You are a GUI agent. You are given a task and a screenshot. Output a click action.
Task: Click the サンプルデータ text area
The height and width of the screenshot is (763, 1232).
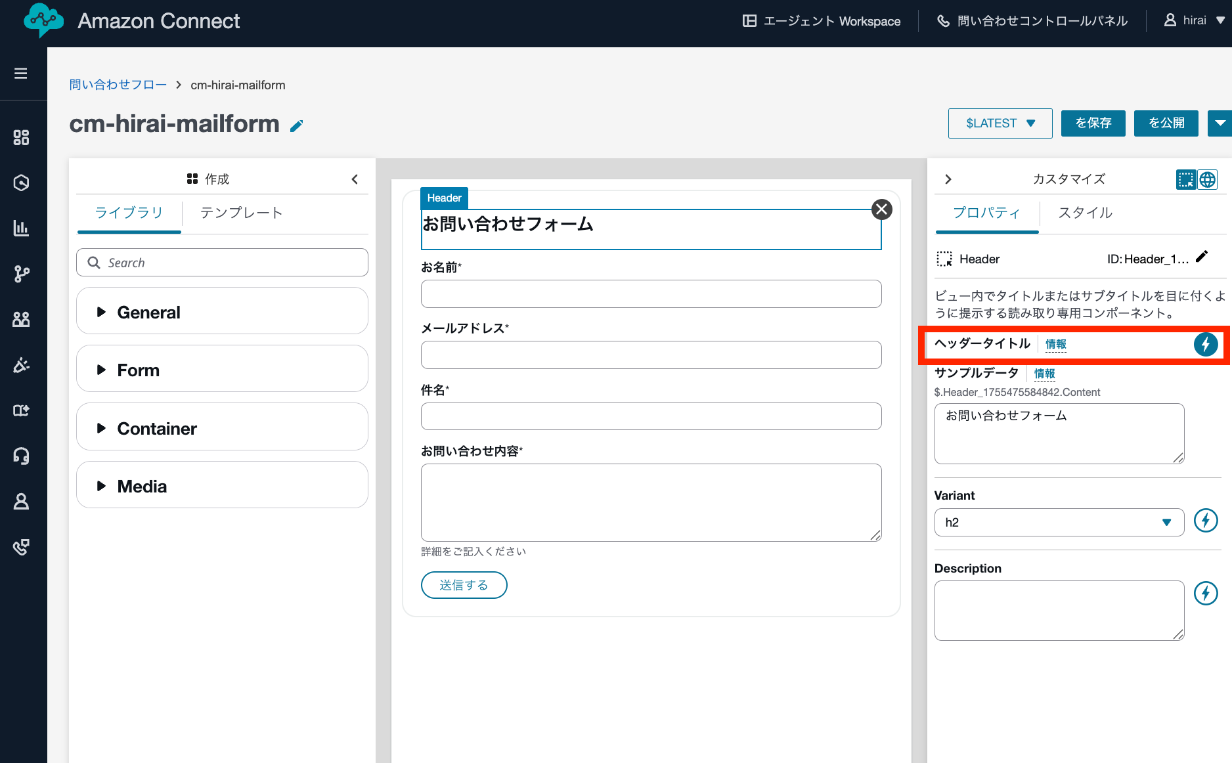pyautogui.click(x=1059, y=434)
